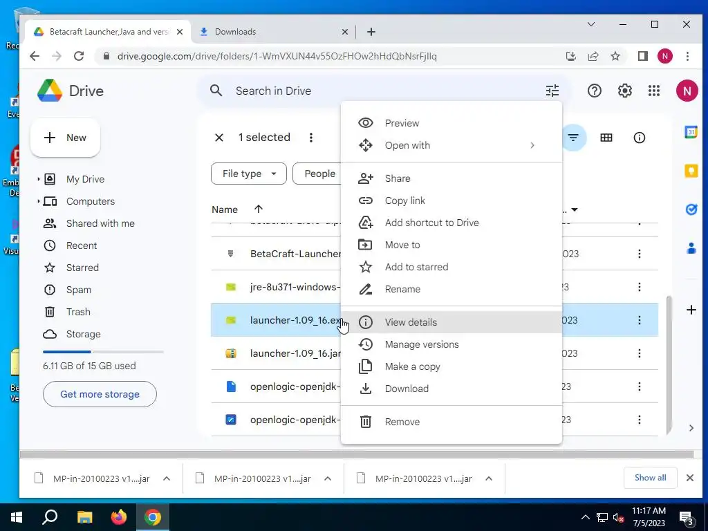Open File Explorer from the taskbar
The image size is (708, 531).
coord(84,517)
